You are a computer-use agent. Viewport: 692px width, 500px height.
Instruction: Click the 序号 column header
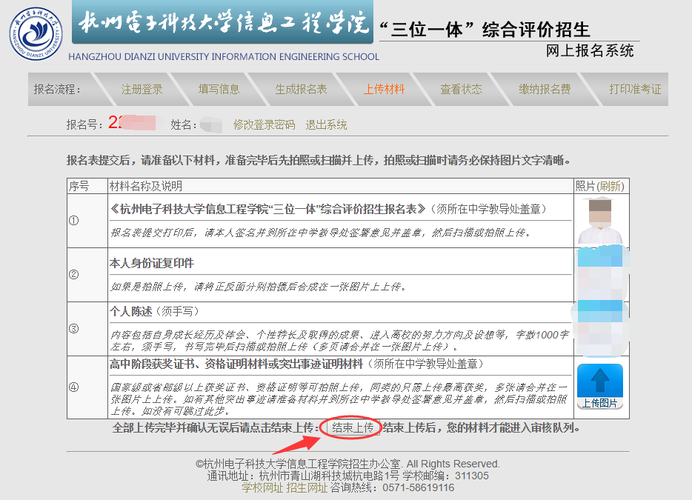point(79,186)
